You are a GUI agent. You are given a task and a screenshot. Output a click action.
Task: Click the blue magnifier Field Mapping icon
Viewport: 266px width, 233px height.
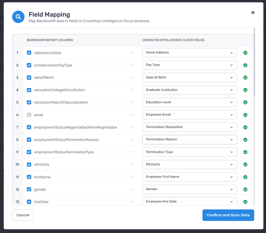18,17
